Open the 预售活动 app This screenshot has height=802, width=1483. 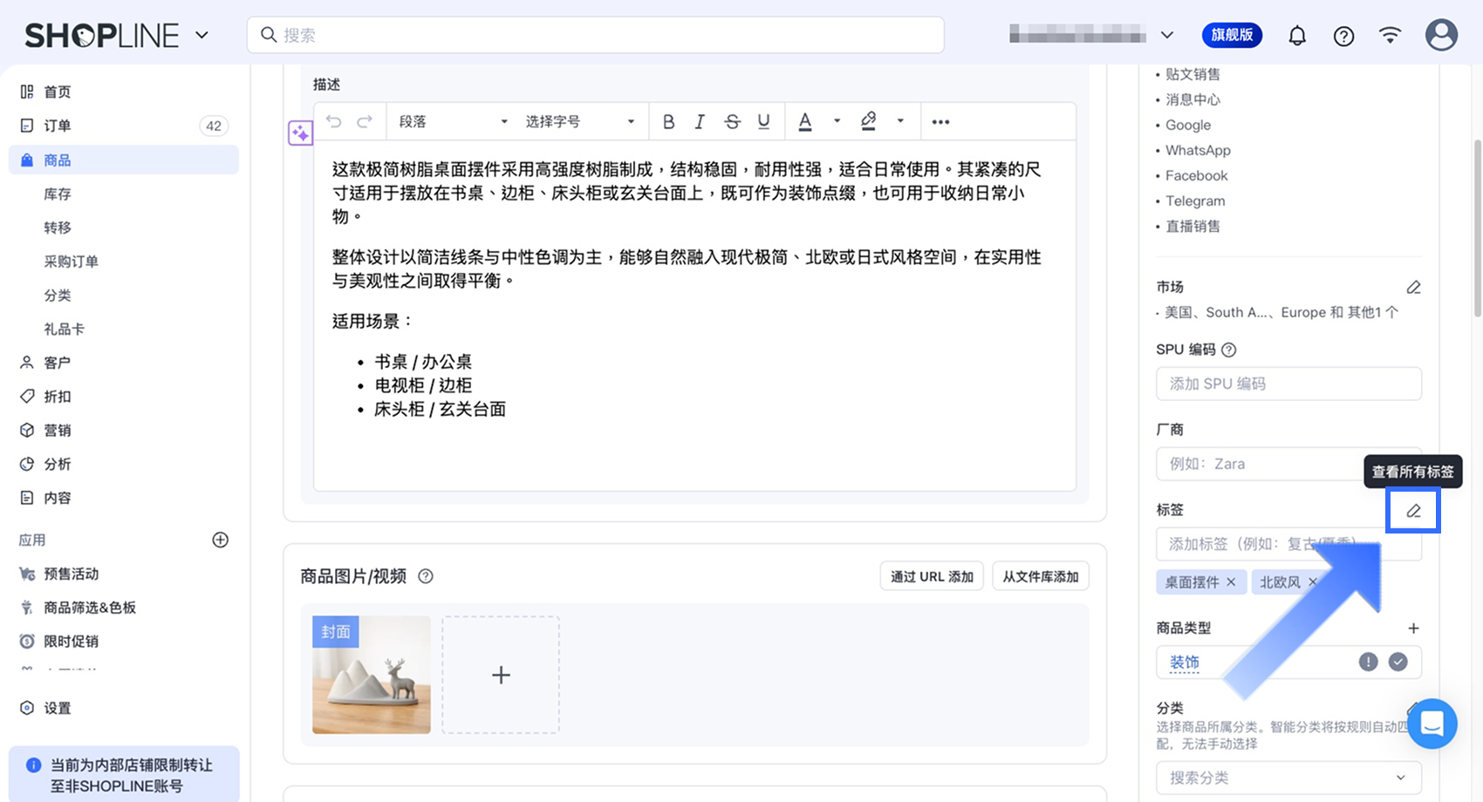coord(123,574)
